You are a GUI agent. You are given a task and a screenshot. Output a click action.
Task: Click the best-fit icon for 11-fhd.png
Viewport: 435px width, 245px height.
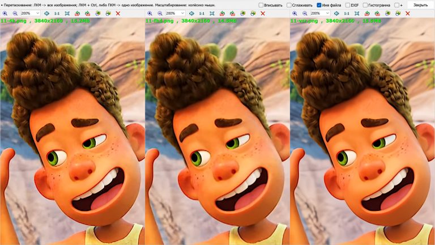click(191, 14)
